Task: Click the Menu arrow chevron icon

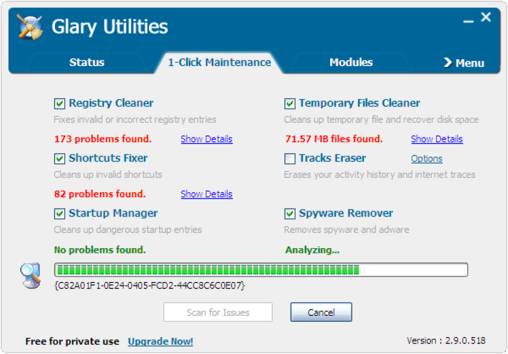Action: point(448,62)
